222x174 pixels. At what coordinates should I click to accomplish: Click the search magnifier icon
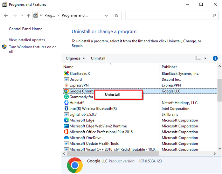pyautogui.click(x=214, y=15)
